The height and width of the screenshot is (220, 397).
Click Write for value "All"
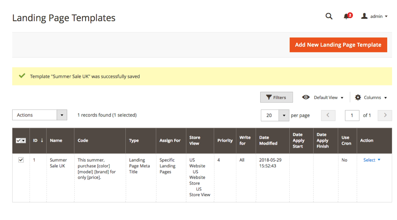[x=242, y=160]
